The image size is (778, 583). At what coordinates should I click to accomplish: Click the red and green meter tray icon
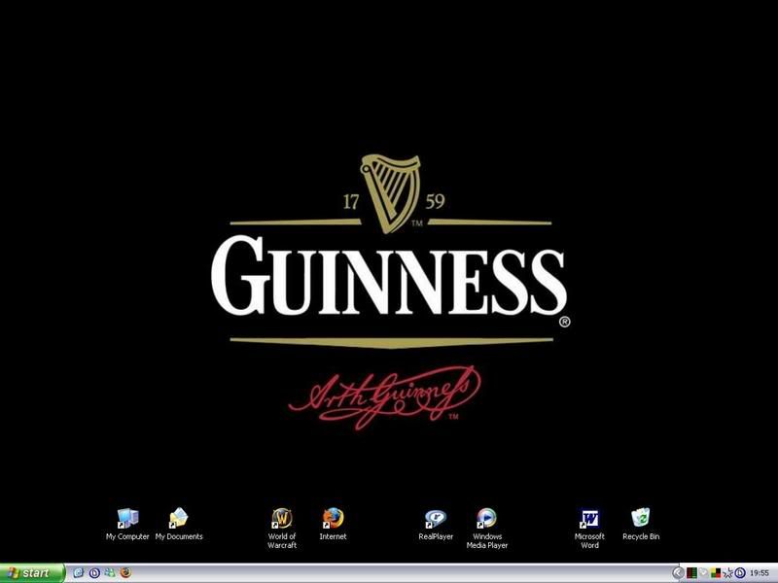pos(691,573)
